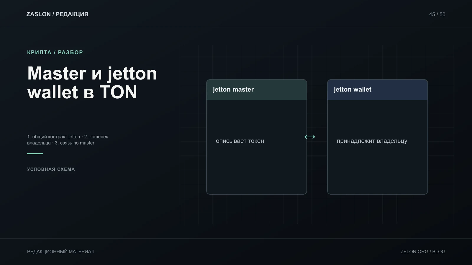Click the УСЛОВНАЯ СХЕМА caption
Viewport: 472px width, 265px height.
(51, 169)
